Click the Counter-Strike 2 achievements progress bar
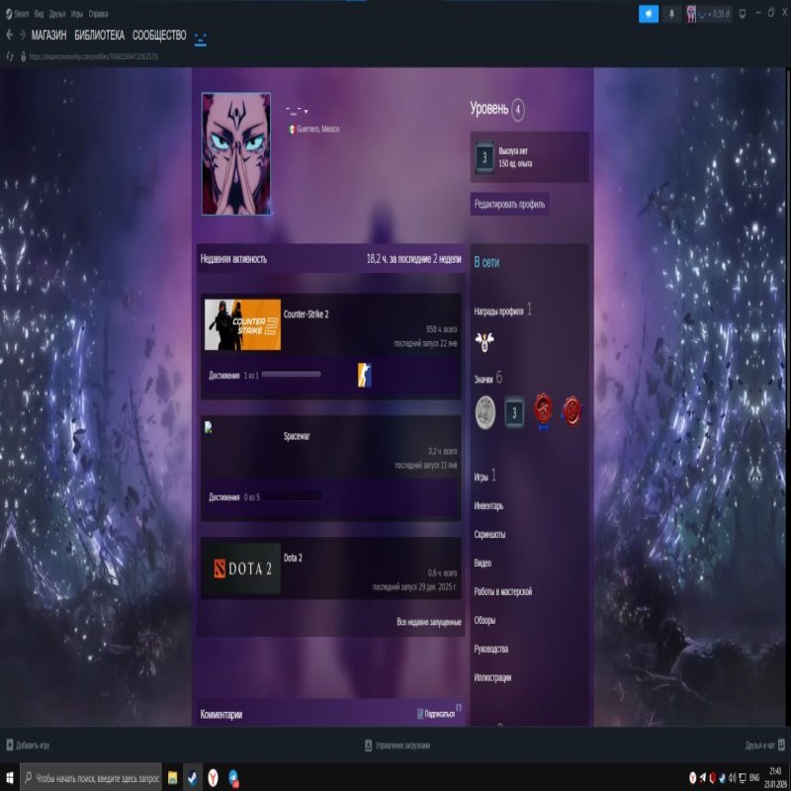This screenshot has height=791, width=791. (291, 376)
